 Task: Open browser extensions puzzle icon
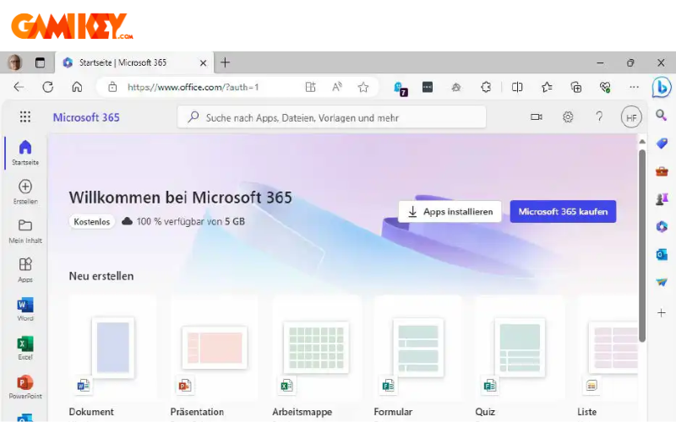pos(486,87)
